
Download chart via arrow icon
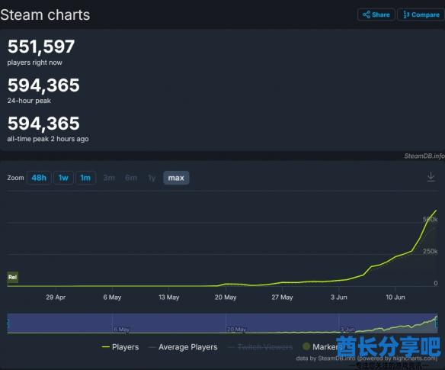(x=431, y=177)
